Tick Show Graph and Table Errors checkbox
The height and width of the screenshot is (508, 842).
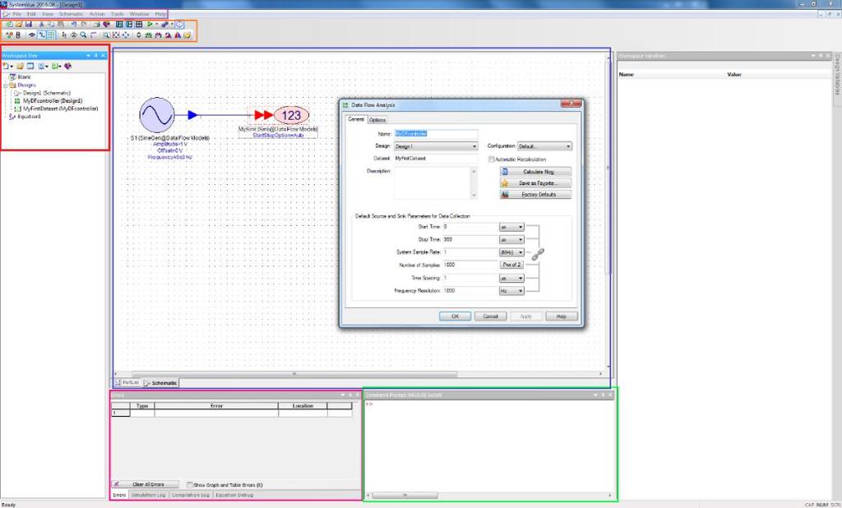point(189,484)
